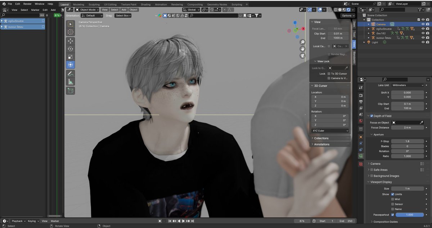This screenshot has height=228, width=432.
Task: Adjust the Passepartout opacity slider
Action: click(x=409, y=215)
